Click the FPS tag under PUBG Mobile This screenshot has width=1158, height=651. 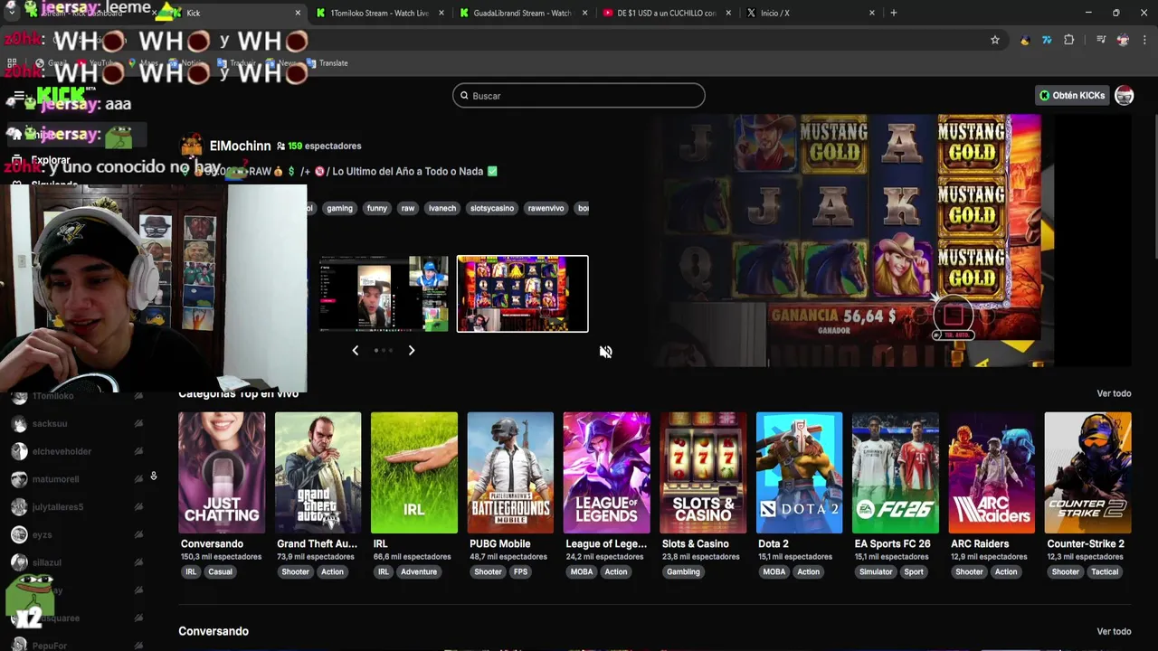pos(521,571)
